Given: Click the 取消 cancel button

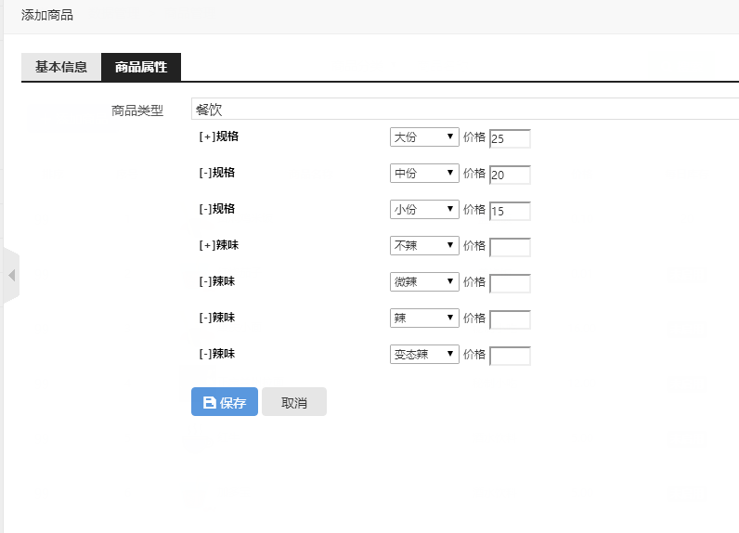Looking at the screenshot, I should (x=294, y=402).
